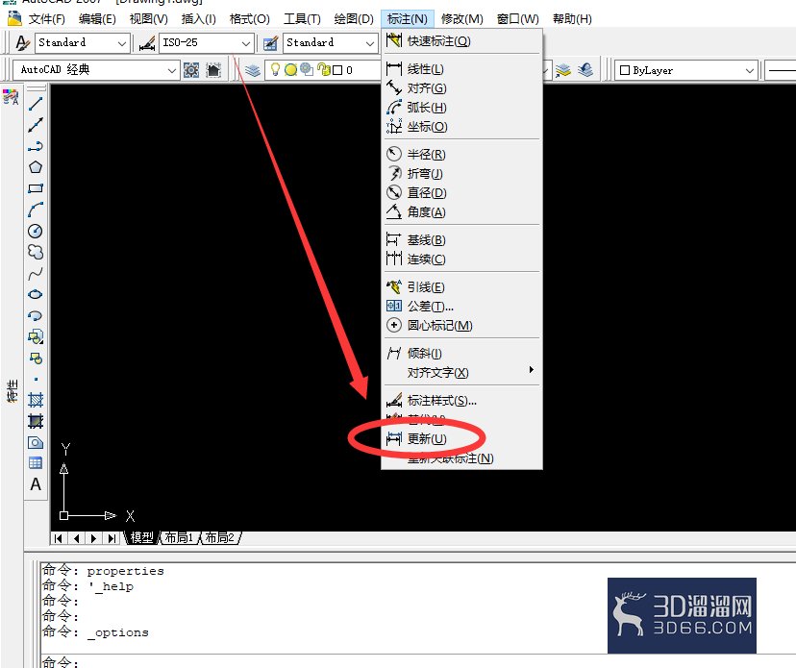The height and width of the screenshot is (668, 796).
Task: Select the Polyline tool
Action: click(x=36, y=146)
